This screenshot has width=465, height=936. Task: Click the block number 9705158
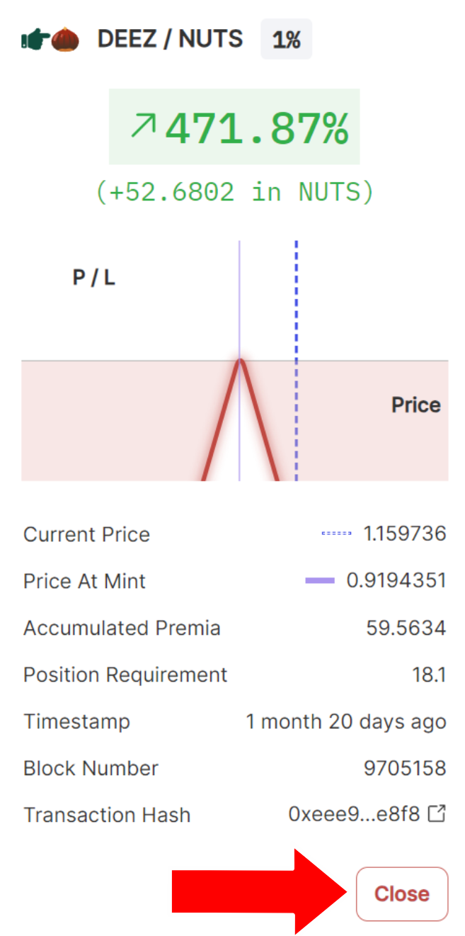coord(405,768)
